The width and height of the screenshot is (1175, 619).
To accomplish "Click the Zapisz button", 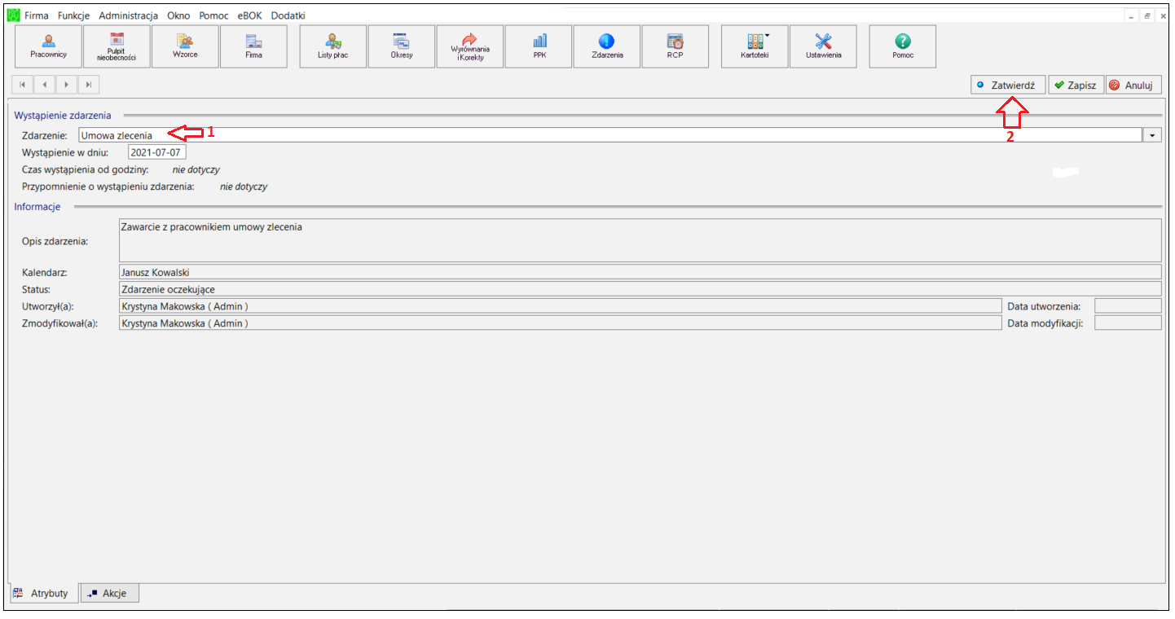I will (x=1076, y=85).
